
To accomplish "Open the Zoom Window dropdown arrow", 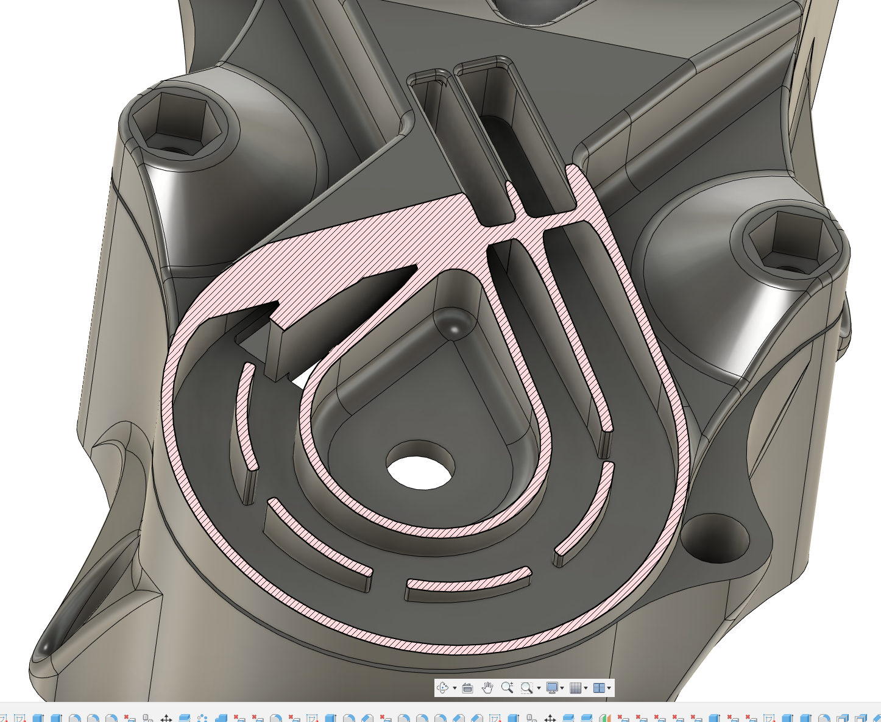I will coord(539,688).
